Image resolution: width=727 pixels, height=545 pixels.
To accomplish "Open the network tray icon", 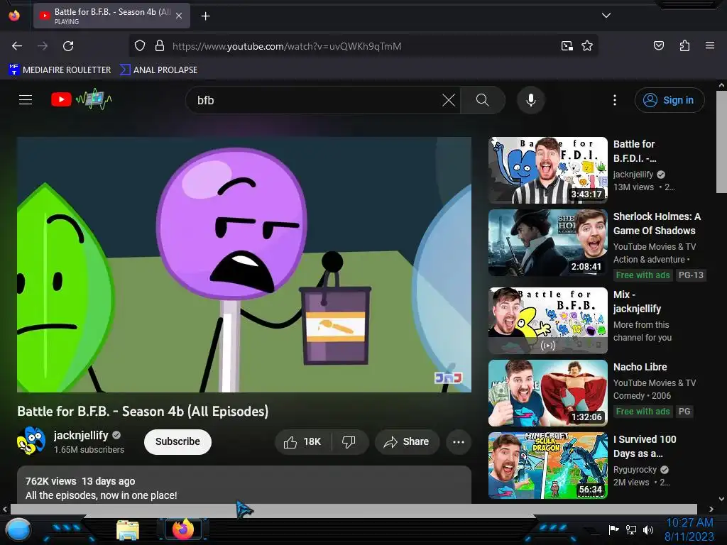I will pos(630,529).
